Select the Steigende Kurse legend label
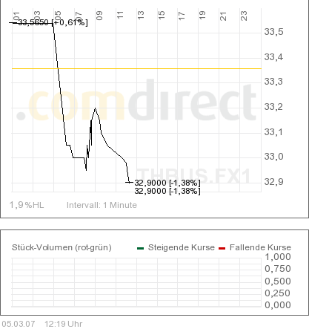 coord(182,247)
